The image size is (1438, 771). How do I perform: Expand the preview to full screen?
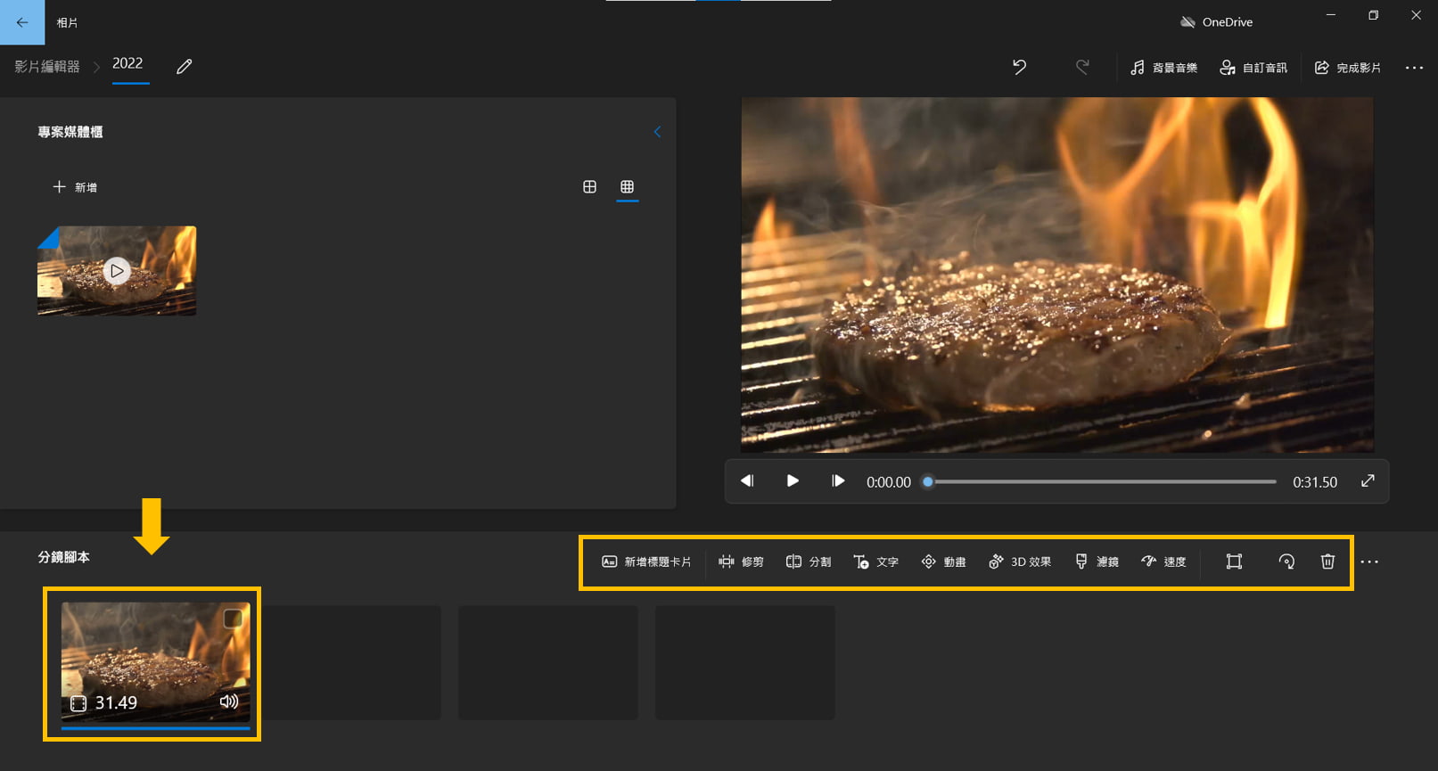click(x=1368, y=481)
